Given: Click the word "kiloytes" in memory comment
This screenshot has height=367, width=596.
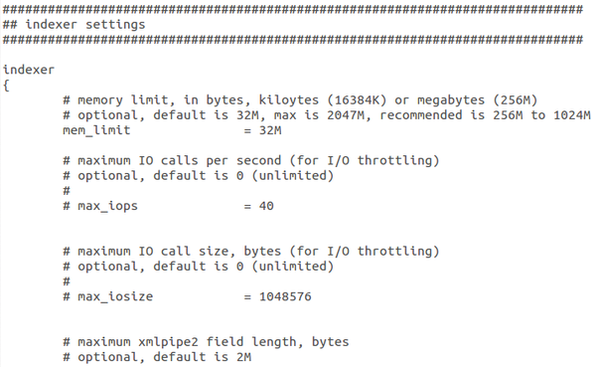Looking at the screenshot, I should point(289,100).
